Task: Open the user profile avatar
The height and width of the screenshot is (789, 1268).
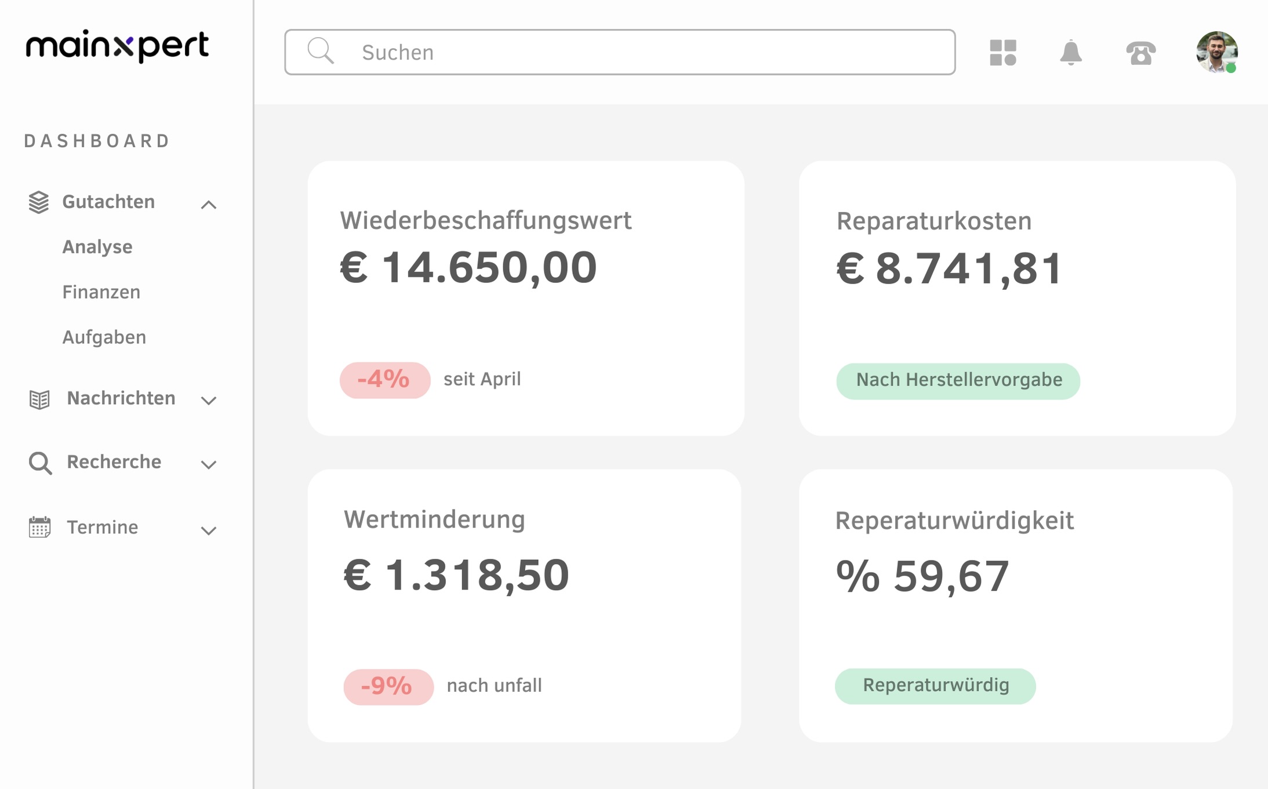Action: coord(1216,52)
